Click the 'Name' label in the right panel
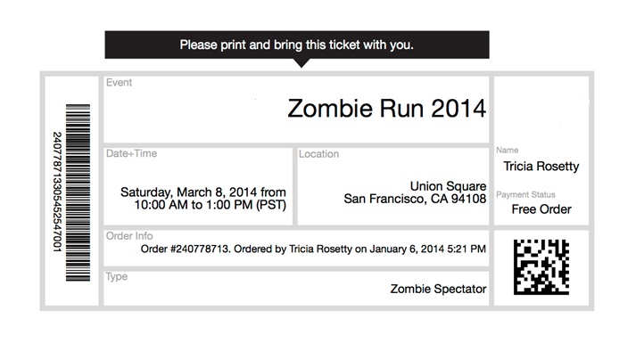 [507, 151]
